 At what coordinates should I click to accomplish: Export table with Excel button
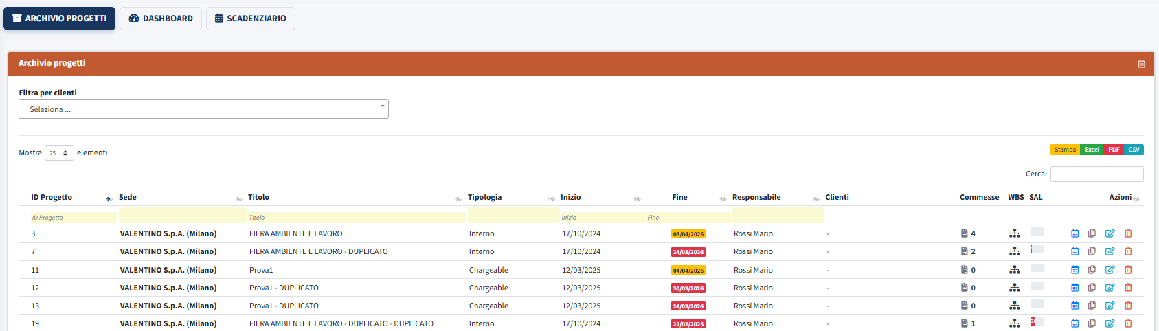tap(1092, 150)
